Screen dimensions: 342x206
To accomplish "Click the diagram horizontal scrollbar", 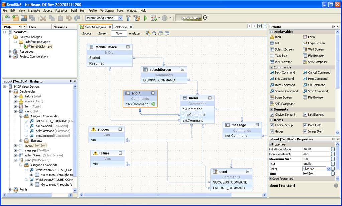I will tap(158, 195).
